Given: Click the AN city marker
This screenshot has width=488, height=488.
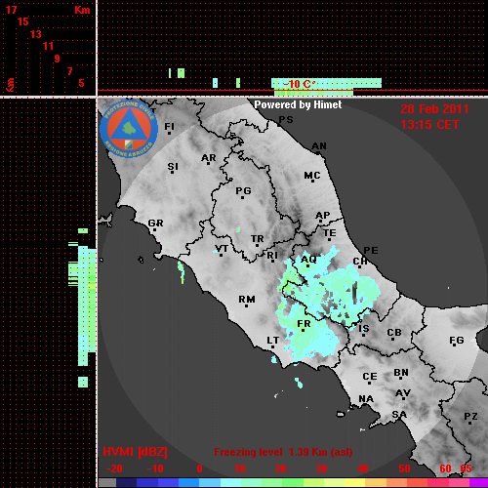Looking at the screenshot, I should [319, 147].
